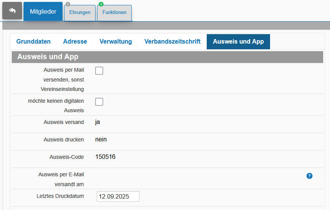Open the Verwaltung sub-tab
This screenshot has height=210, width=330.
tap(116, 41)
